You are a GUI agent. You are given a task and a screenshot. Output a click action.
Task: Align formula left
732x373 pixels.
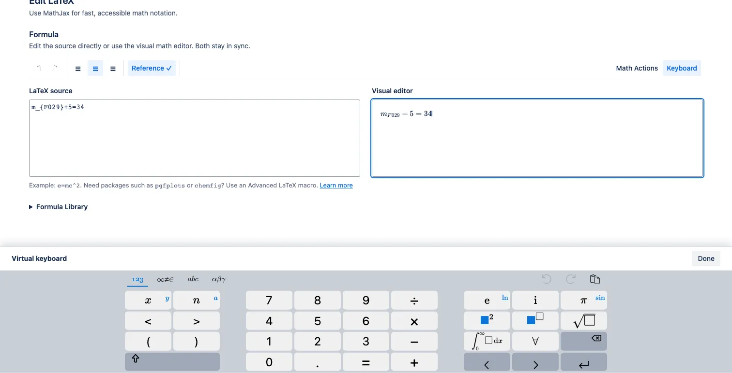(x=78, y=69)
